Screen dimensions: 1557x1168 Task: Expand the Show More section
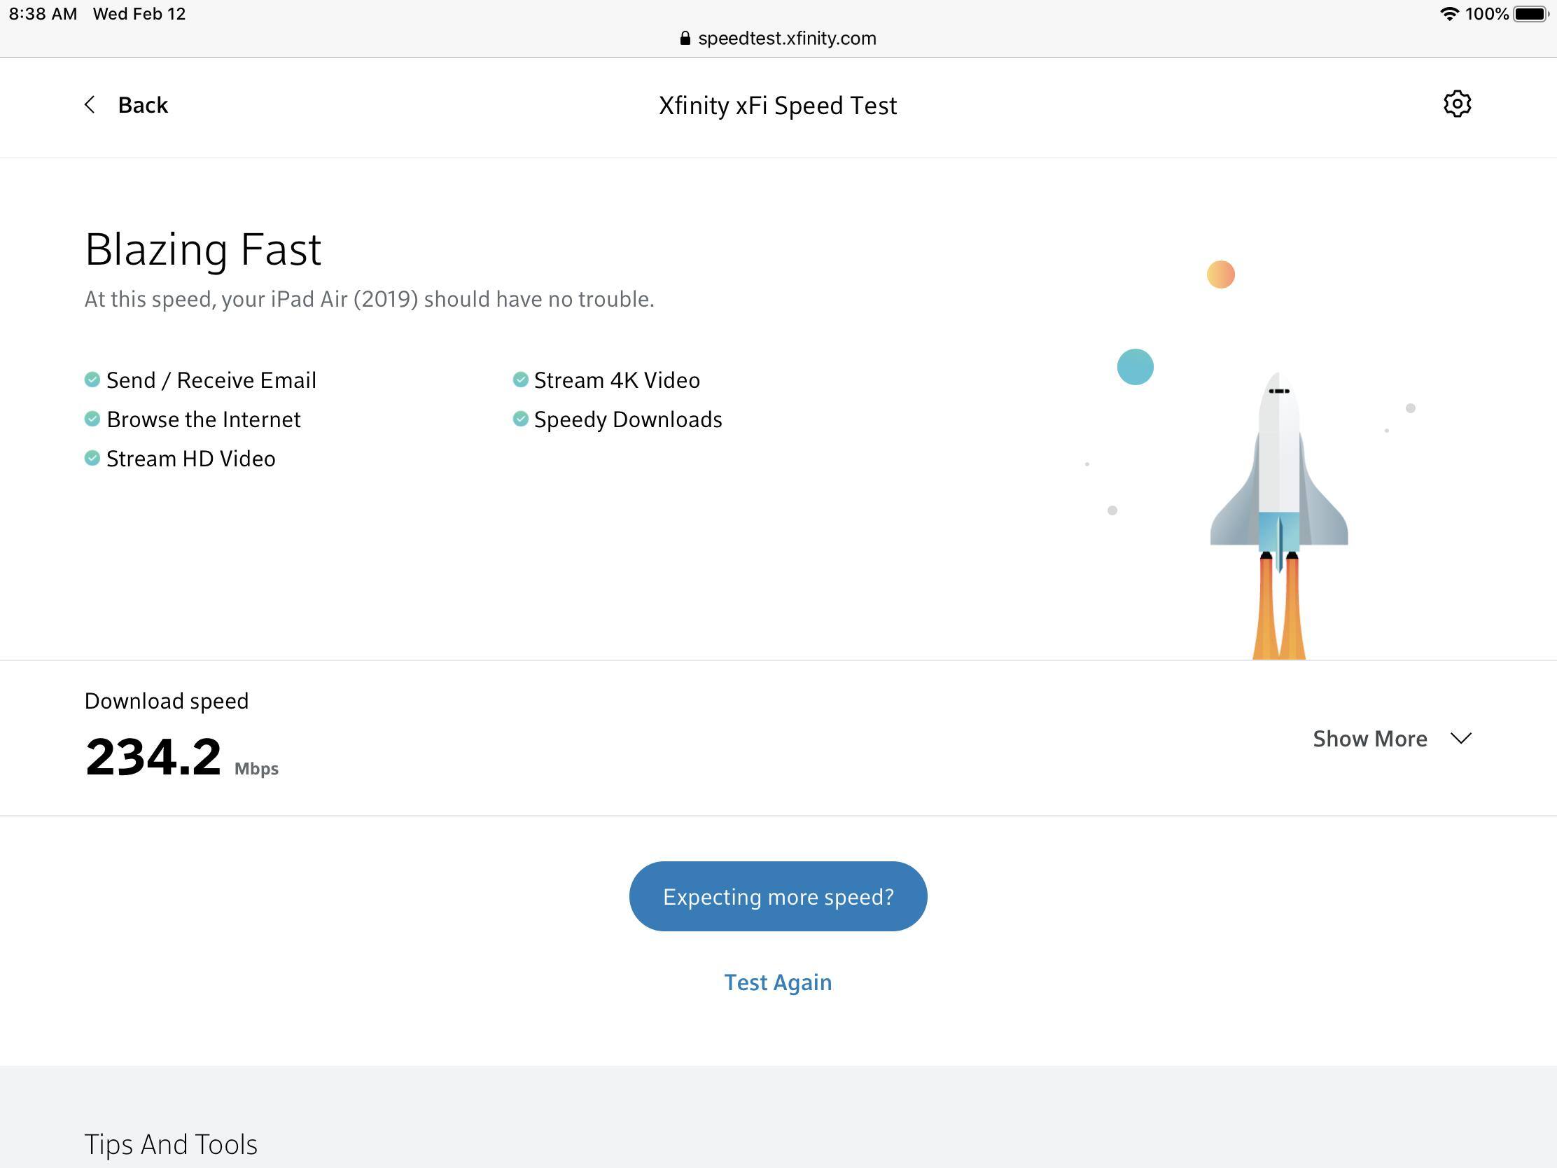coord(1369,739)
